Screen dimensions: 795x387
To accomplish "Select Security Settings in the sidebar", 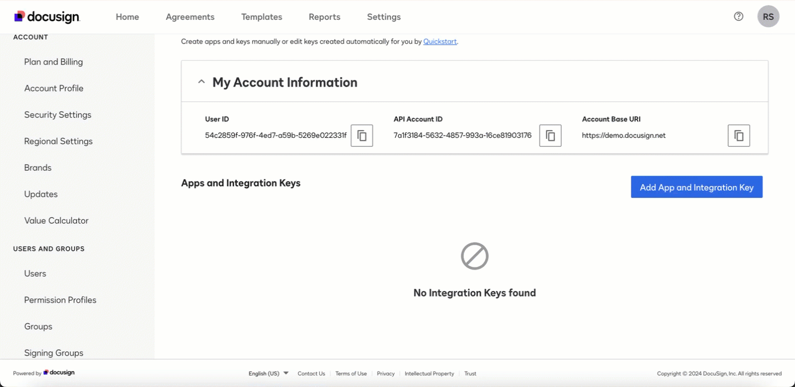I will [x=58, y=115].
